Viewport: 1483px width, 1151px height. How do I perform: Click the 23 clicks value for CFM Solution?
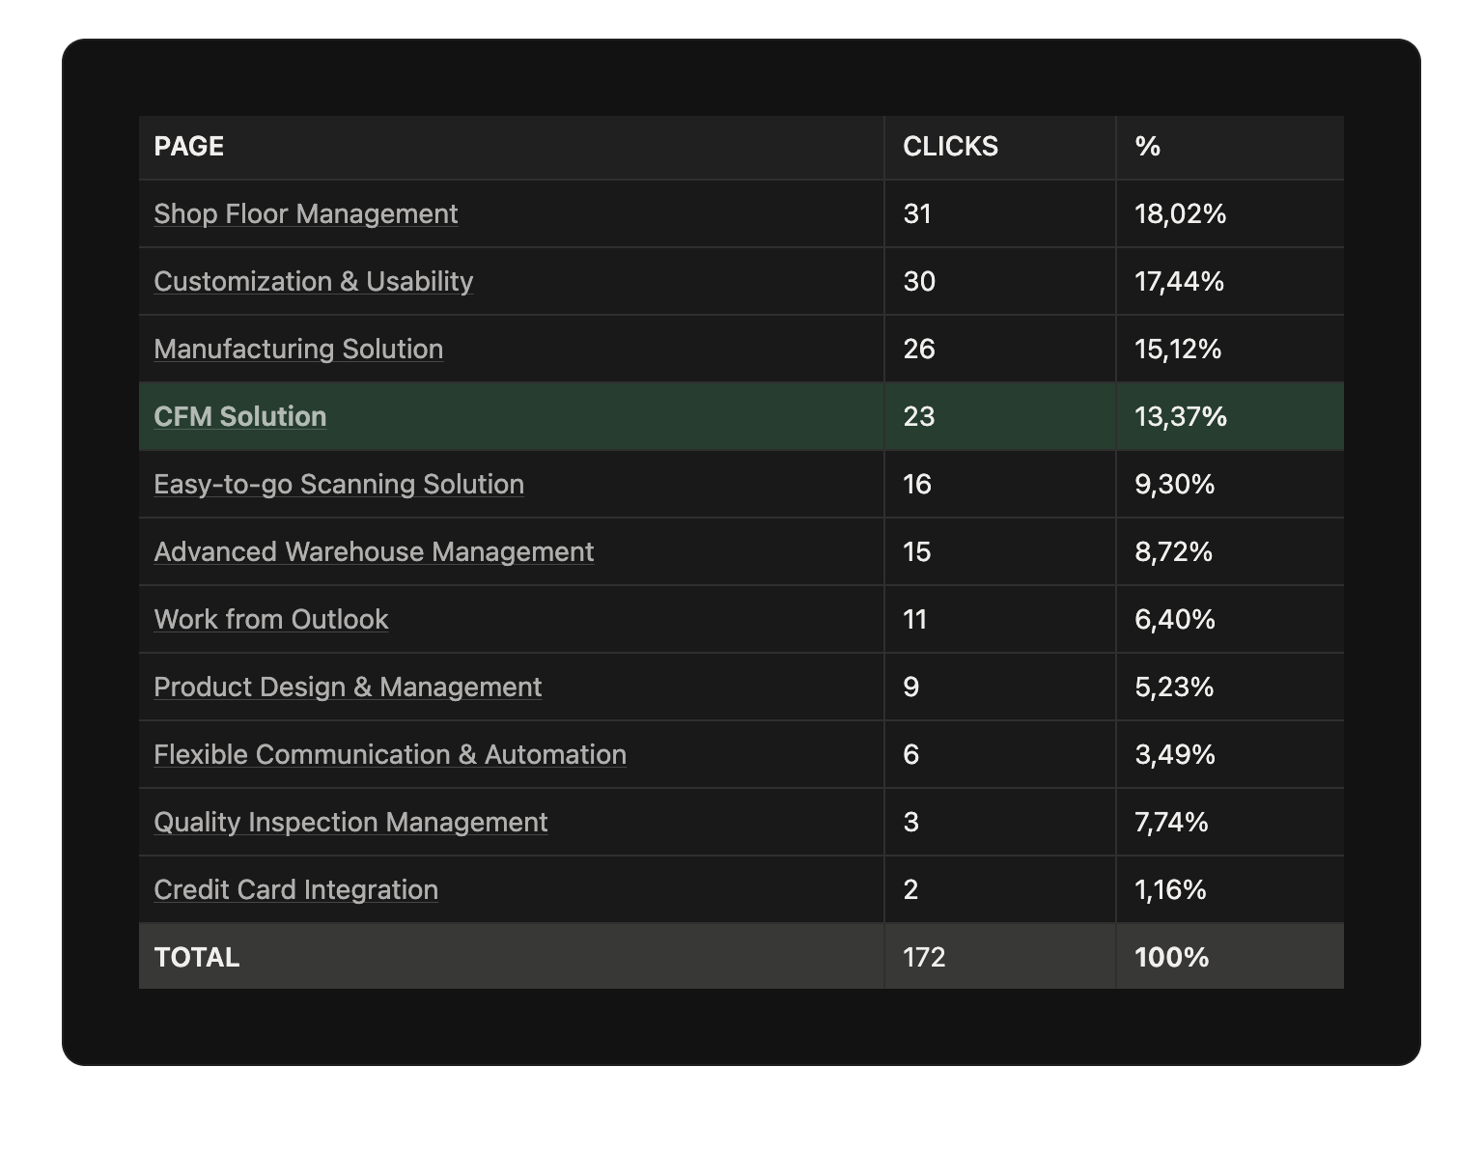918,416
